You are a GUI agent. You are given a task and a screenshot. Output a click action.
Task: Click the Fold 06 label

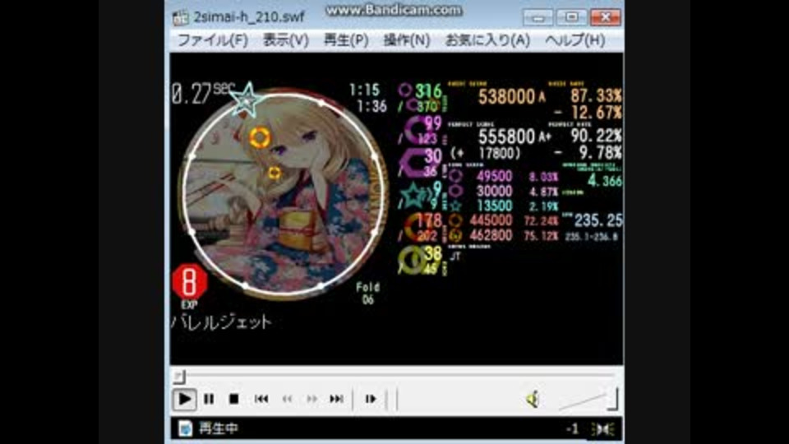pyautogui.click(x=368, y=294)
